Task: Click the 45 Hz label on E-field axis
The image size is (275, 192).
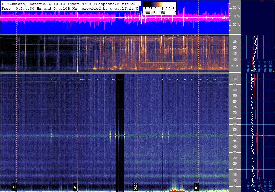Action: pyautogui.click(x=235, y=141)
